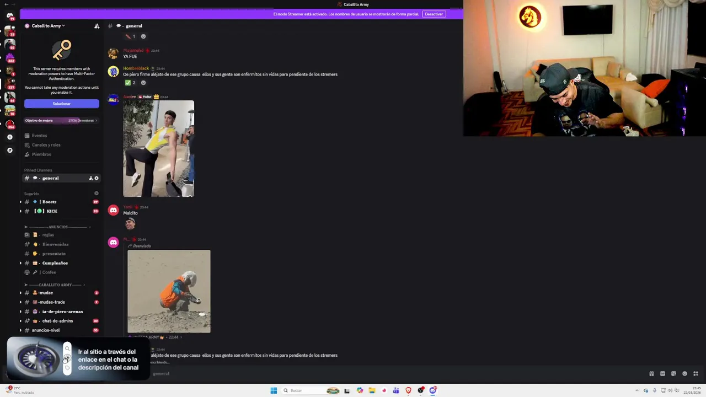706x397 pixels.
Task: Open the sticker picker icon
Action: pos(673,373)
